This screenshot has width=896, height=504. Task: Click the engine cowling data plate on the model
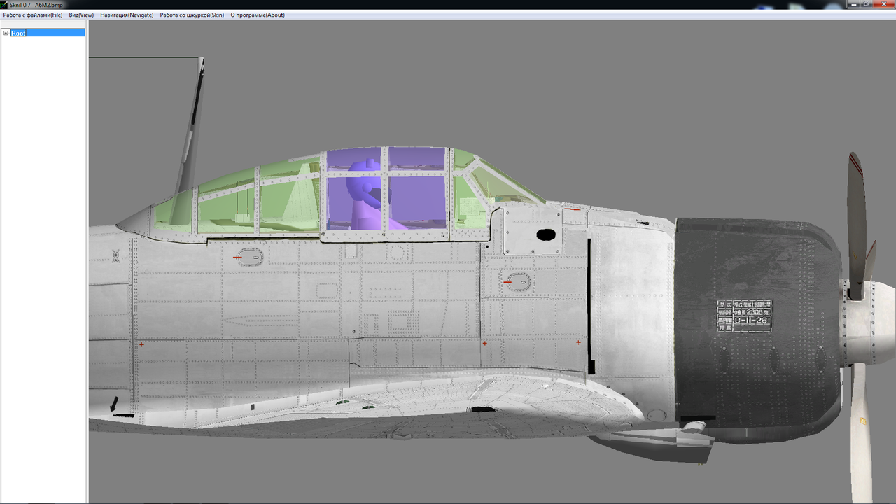[743, 316]
